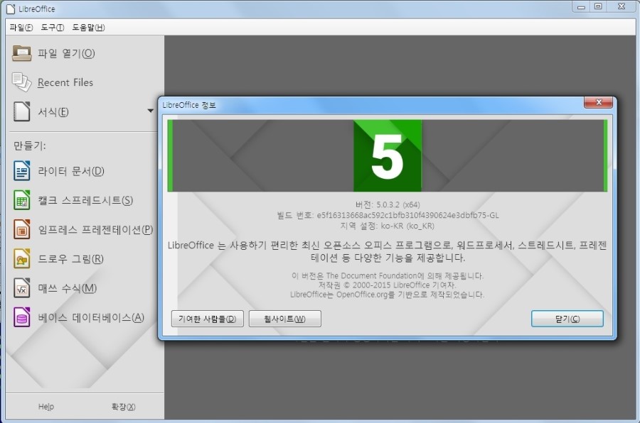Click the Open File folder icon
640x423 pixels.
pyautogui.click(x=21, y=53)
